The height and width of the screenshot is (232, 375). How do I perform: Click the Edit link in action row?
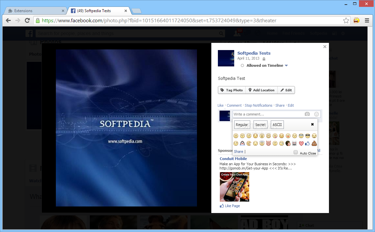coord(291,105)
